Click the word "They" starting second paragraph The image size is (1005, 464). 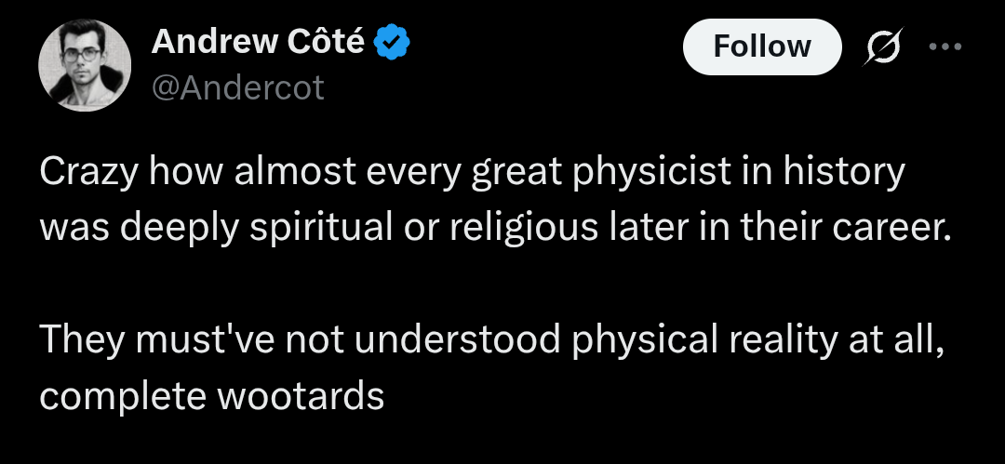[x=78, y=341]
